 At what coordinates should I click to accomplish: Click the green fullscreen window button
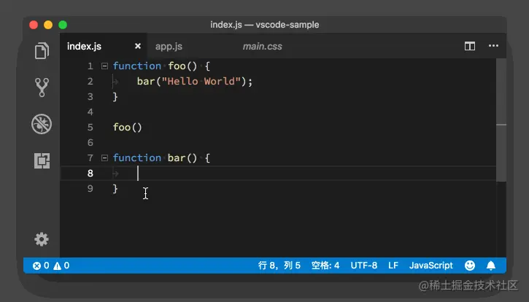pos(63,25)
